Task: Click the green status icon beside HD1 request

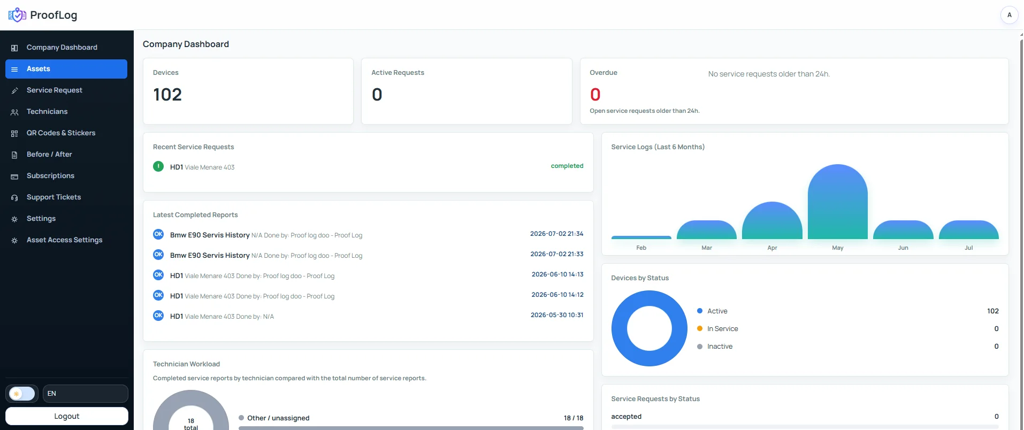Action: (158, 166)
